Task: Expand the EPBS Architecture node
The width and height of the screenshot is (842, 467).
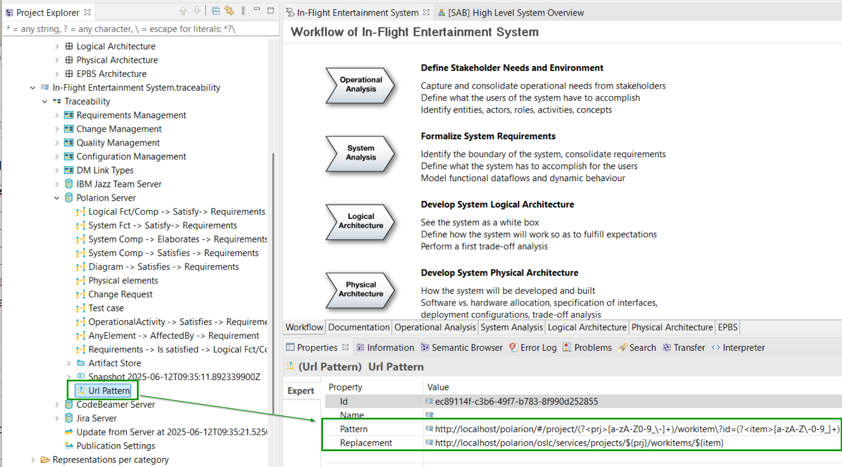Action: tap(56, 74)
